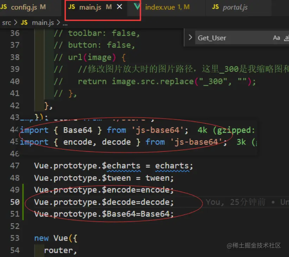
Task: Click the commented 'toolbar: false,' line
Action: point(97,33)
